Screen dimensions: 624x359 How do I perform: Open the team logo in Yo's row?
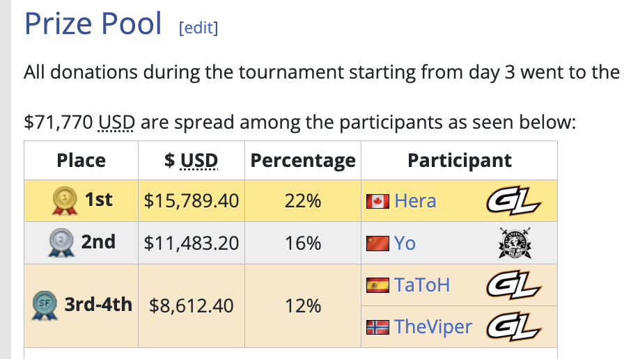(515, 243)
